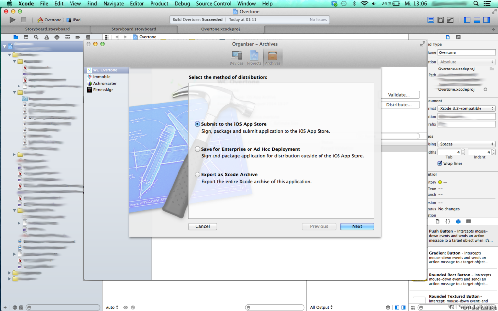Open the iPad destination selector

(73, 20)
